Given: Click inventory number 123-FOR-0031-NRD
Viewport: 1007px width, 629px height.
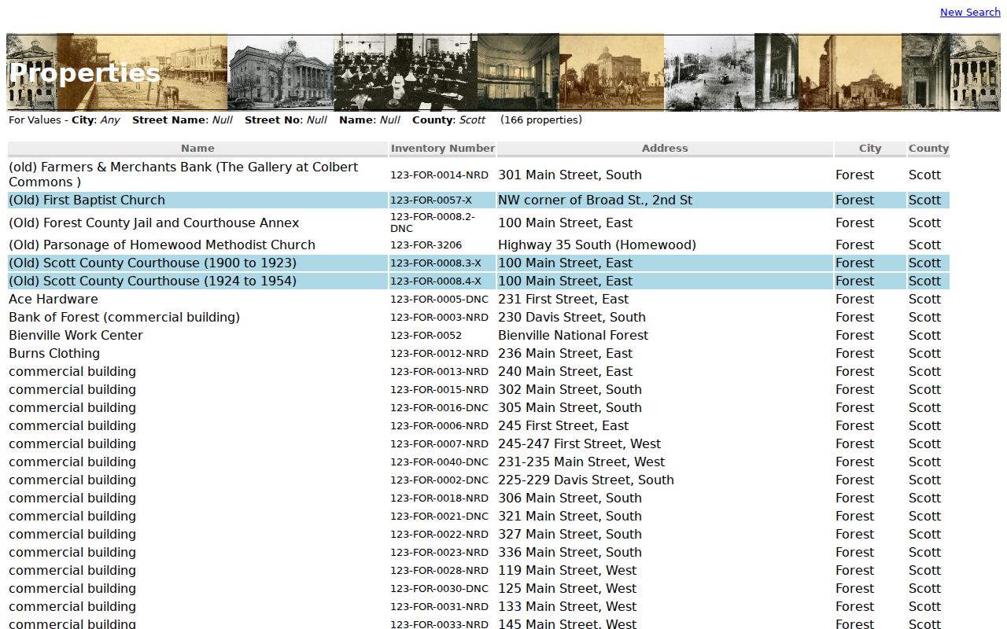Looking at the screenshot, I should point(439,606).
